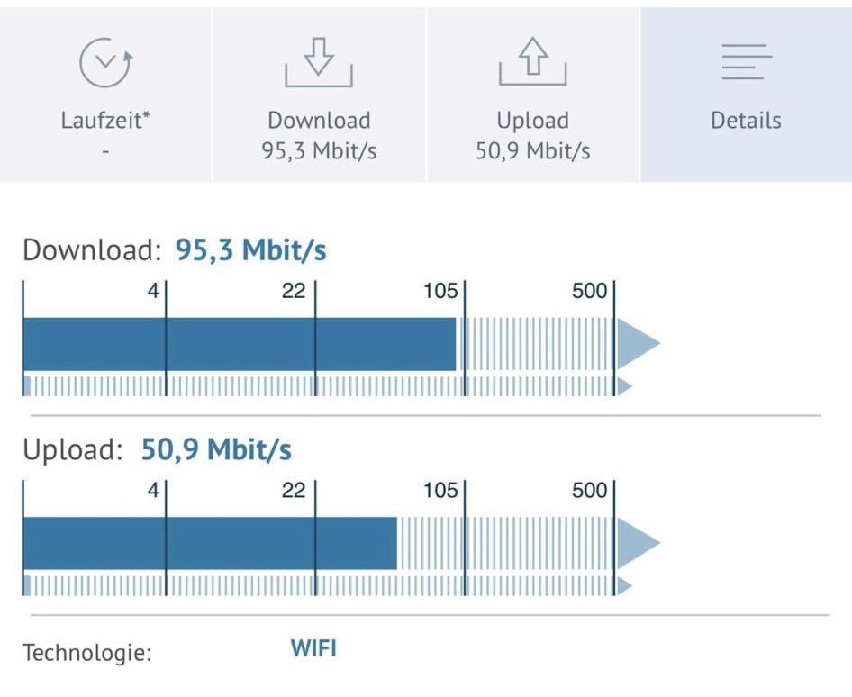This screenshot has height=697, width=852.
Task: Click the Laufzeit clock icon
Action: 106,62
